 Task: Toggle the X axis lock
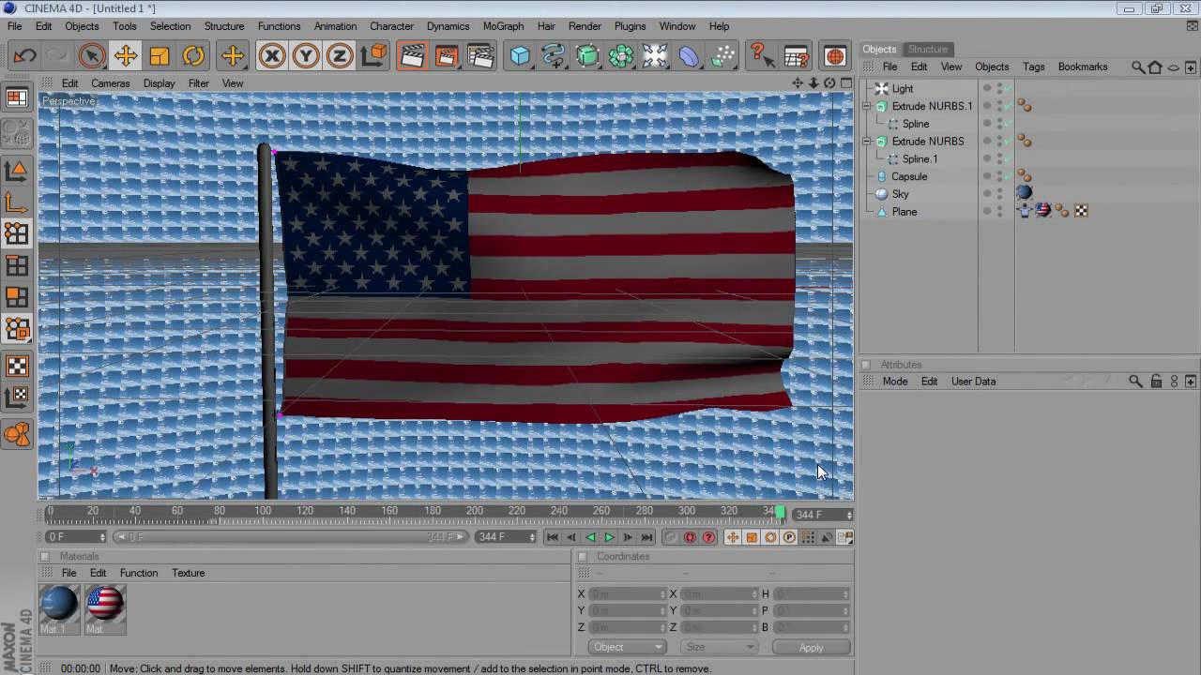pyautogui.click(x=272, y=56)
